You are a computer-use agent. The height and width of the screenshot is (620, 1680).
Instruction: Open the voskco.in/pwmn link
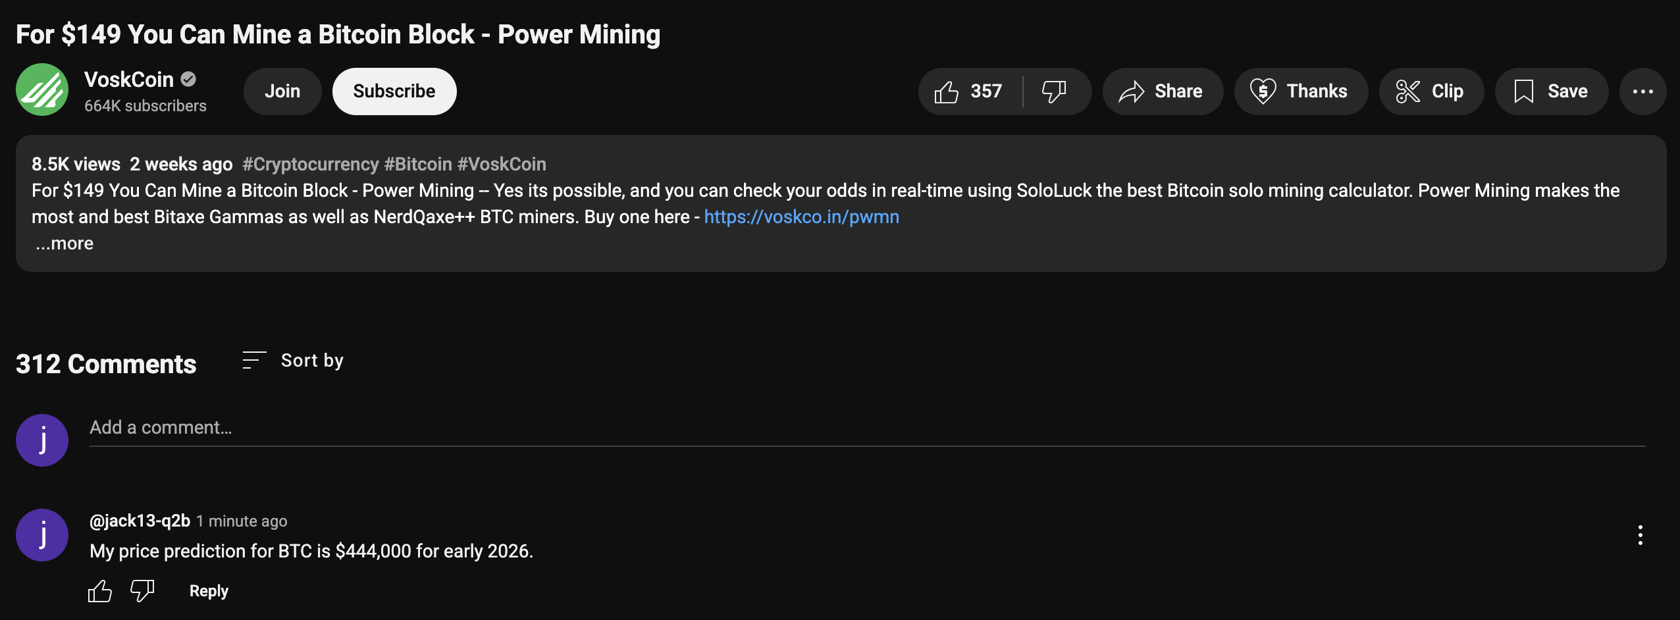(802, 217)
